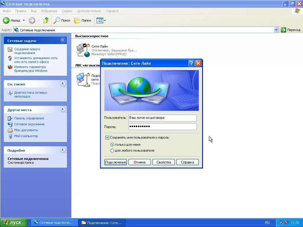This screenshot has height=227, width=303.
Task: Click the window title bar network icon
Action: point(3,4)
